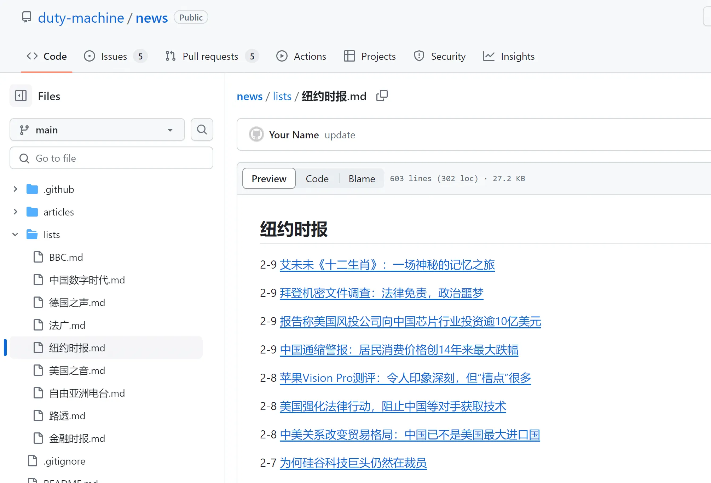Click the Your Name avatar icon

tap(256, 135)
